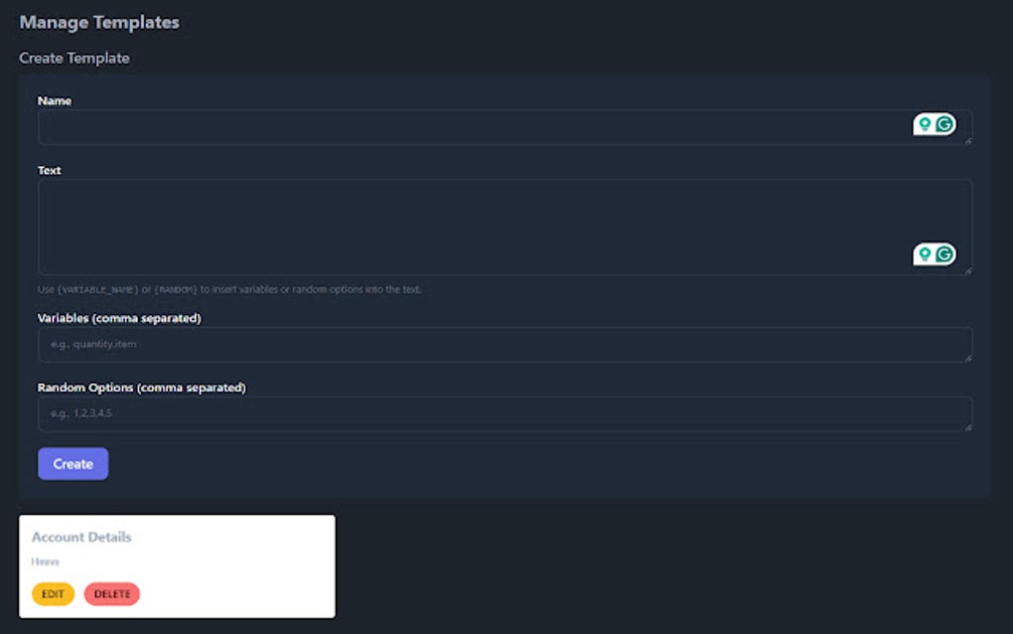
Task: Click the resize handle of the Variables field
Action: click(968, 358)
